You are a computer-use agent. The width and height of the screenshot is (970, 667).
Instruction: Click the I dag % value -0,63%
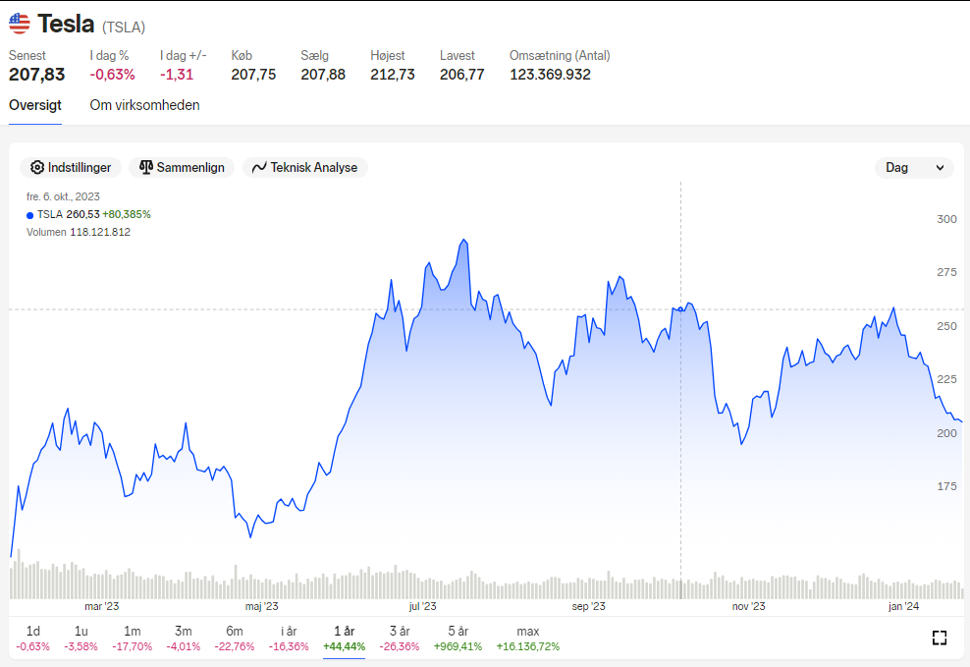[112, 75]
